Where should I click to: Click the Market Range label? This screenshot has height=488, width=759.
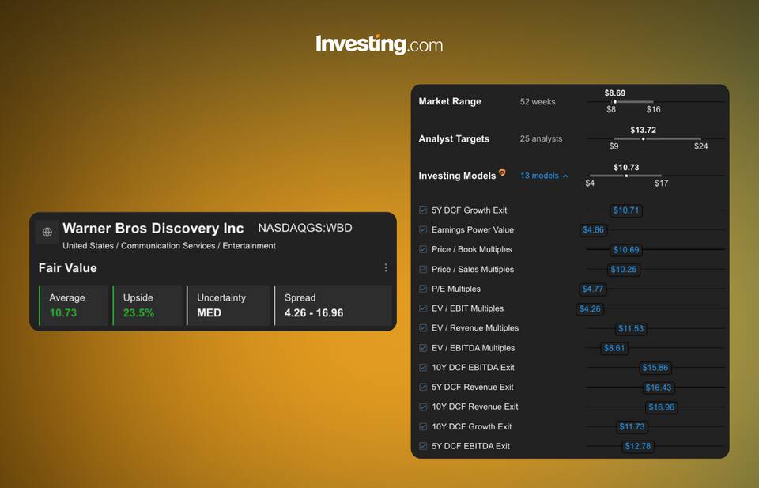tap(450, 102)
